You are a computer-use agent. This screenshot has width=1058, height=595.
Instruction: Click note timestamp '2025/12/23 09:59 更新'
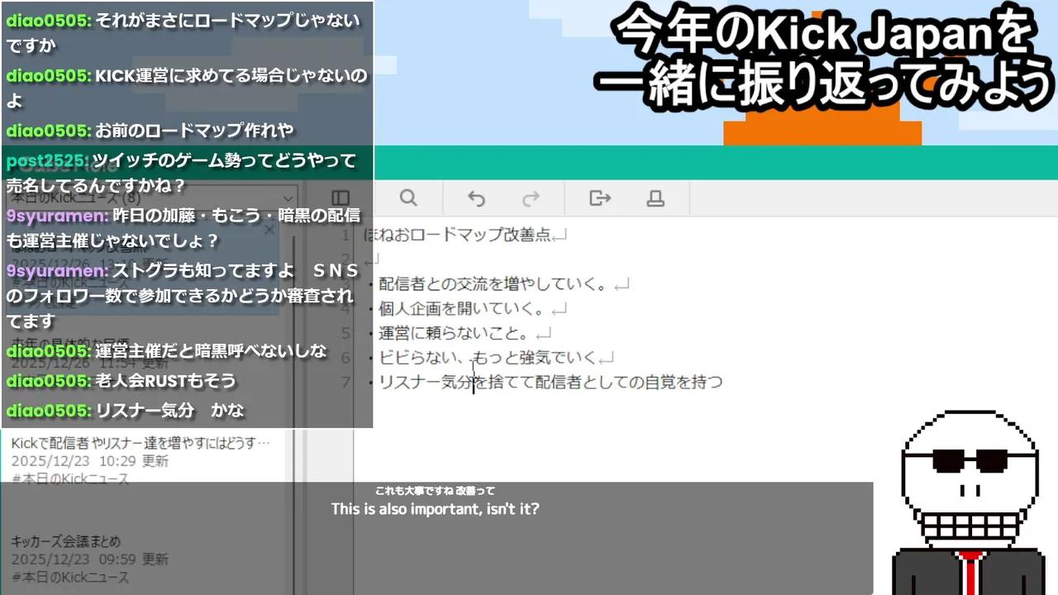point(89,559)
